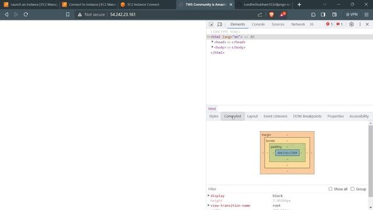The image size is (373, 210).
Task: Switch to the Launch an instance EC2 tab
Action: [x=30, y=5]
